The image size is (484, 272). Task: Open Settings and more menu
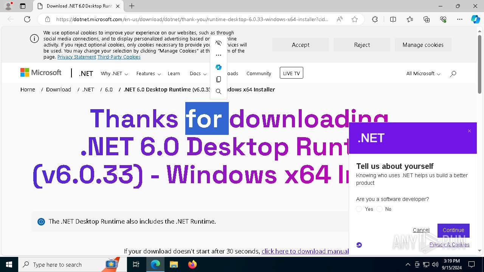point(460,19)
